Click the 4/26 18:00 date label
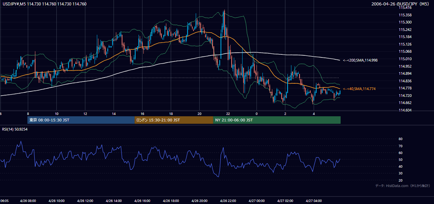 [171, 201]
